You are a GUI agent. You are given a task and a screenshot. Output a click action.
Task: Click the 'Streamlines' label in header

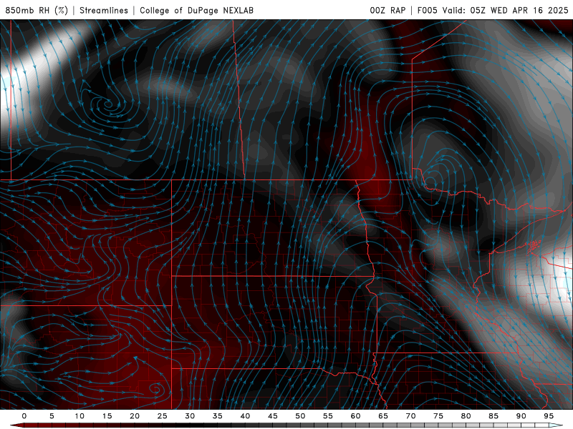(x=104, y=10)
